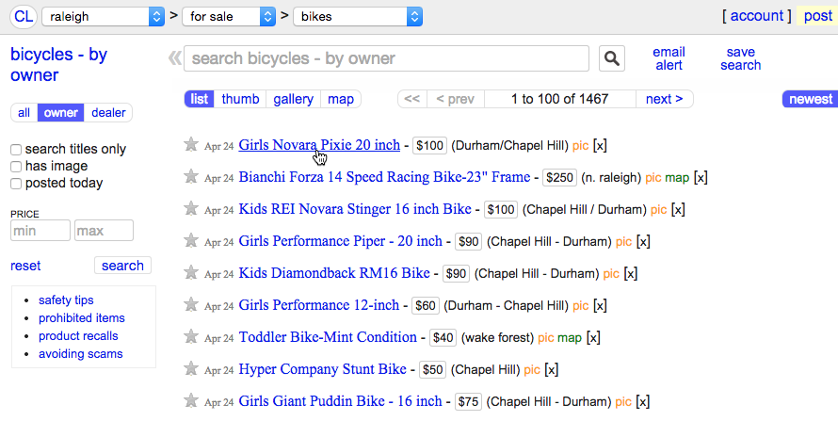838x421 pixels.
Task: Click the CL Craigslist logo icon
Action: 24,16
